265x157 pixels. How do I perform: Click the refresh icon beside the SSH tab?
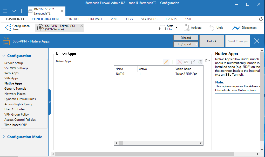pos(261,19)
